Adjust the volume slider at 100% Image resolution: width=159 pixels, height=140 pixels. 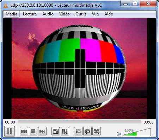tap(137, 132)
